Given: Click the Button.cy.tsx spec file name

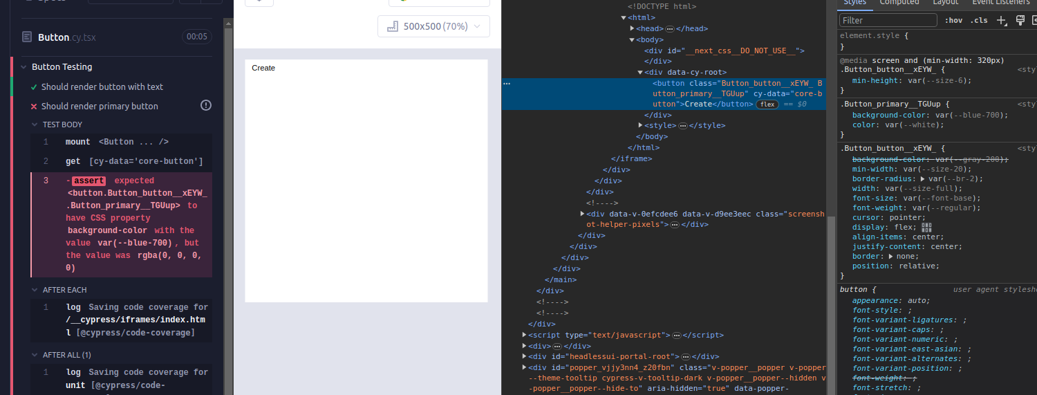Looking at the screenshot, I should coord(67,37).
